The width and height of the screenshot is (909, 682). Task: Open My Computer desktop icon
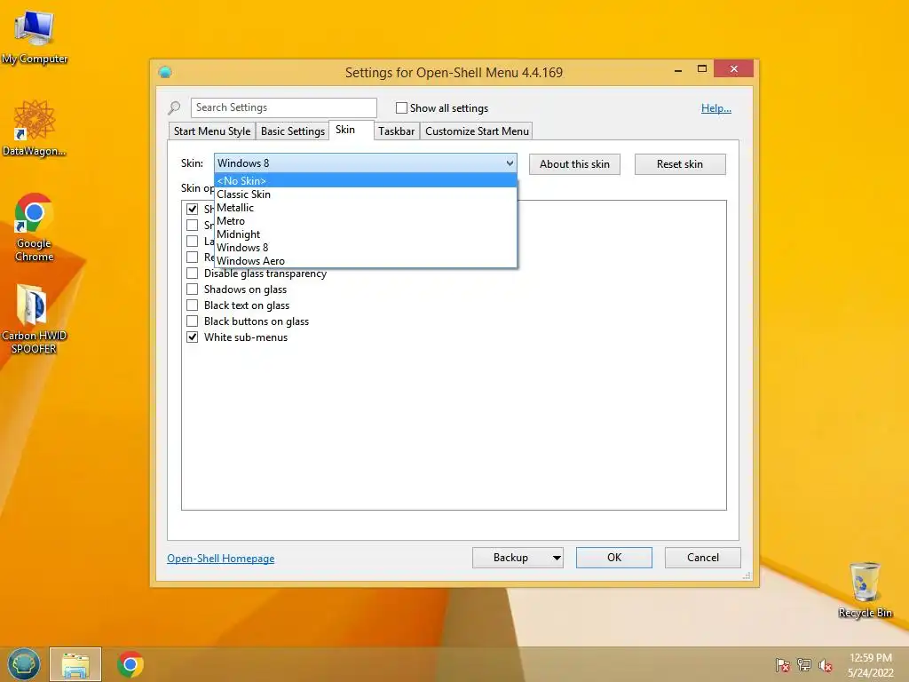[35, 37]
